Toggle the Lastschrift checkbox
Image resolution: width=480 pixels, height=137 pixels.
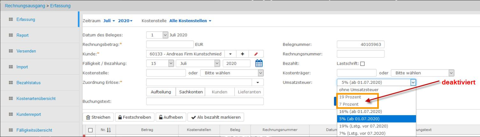click(x=362, y=64)
